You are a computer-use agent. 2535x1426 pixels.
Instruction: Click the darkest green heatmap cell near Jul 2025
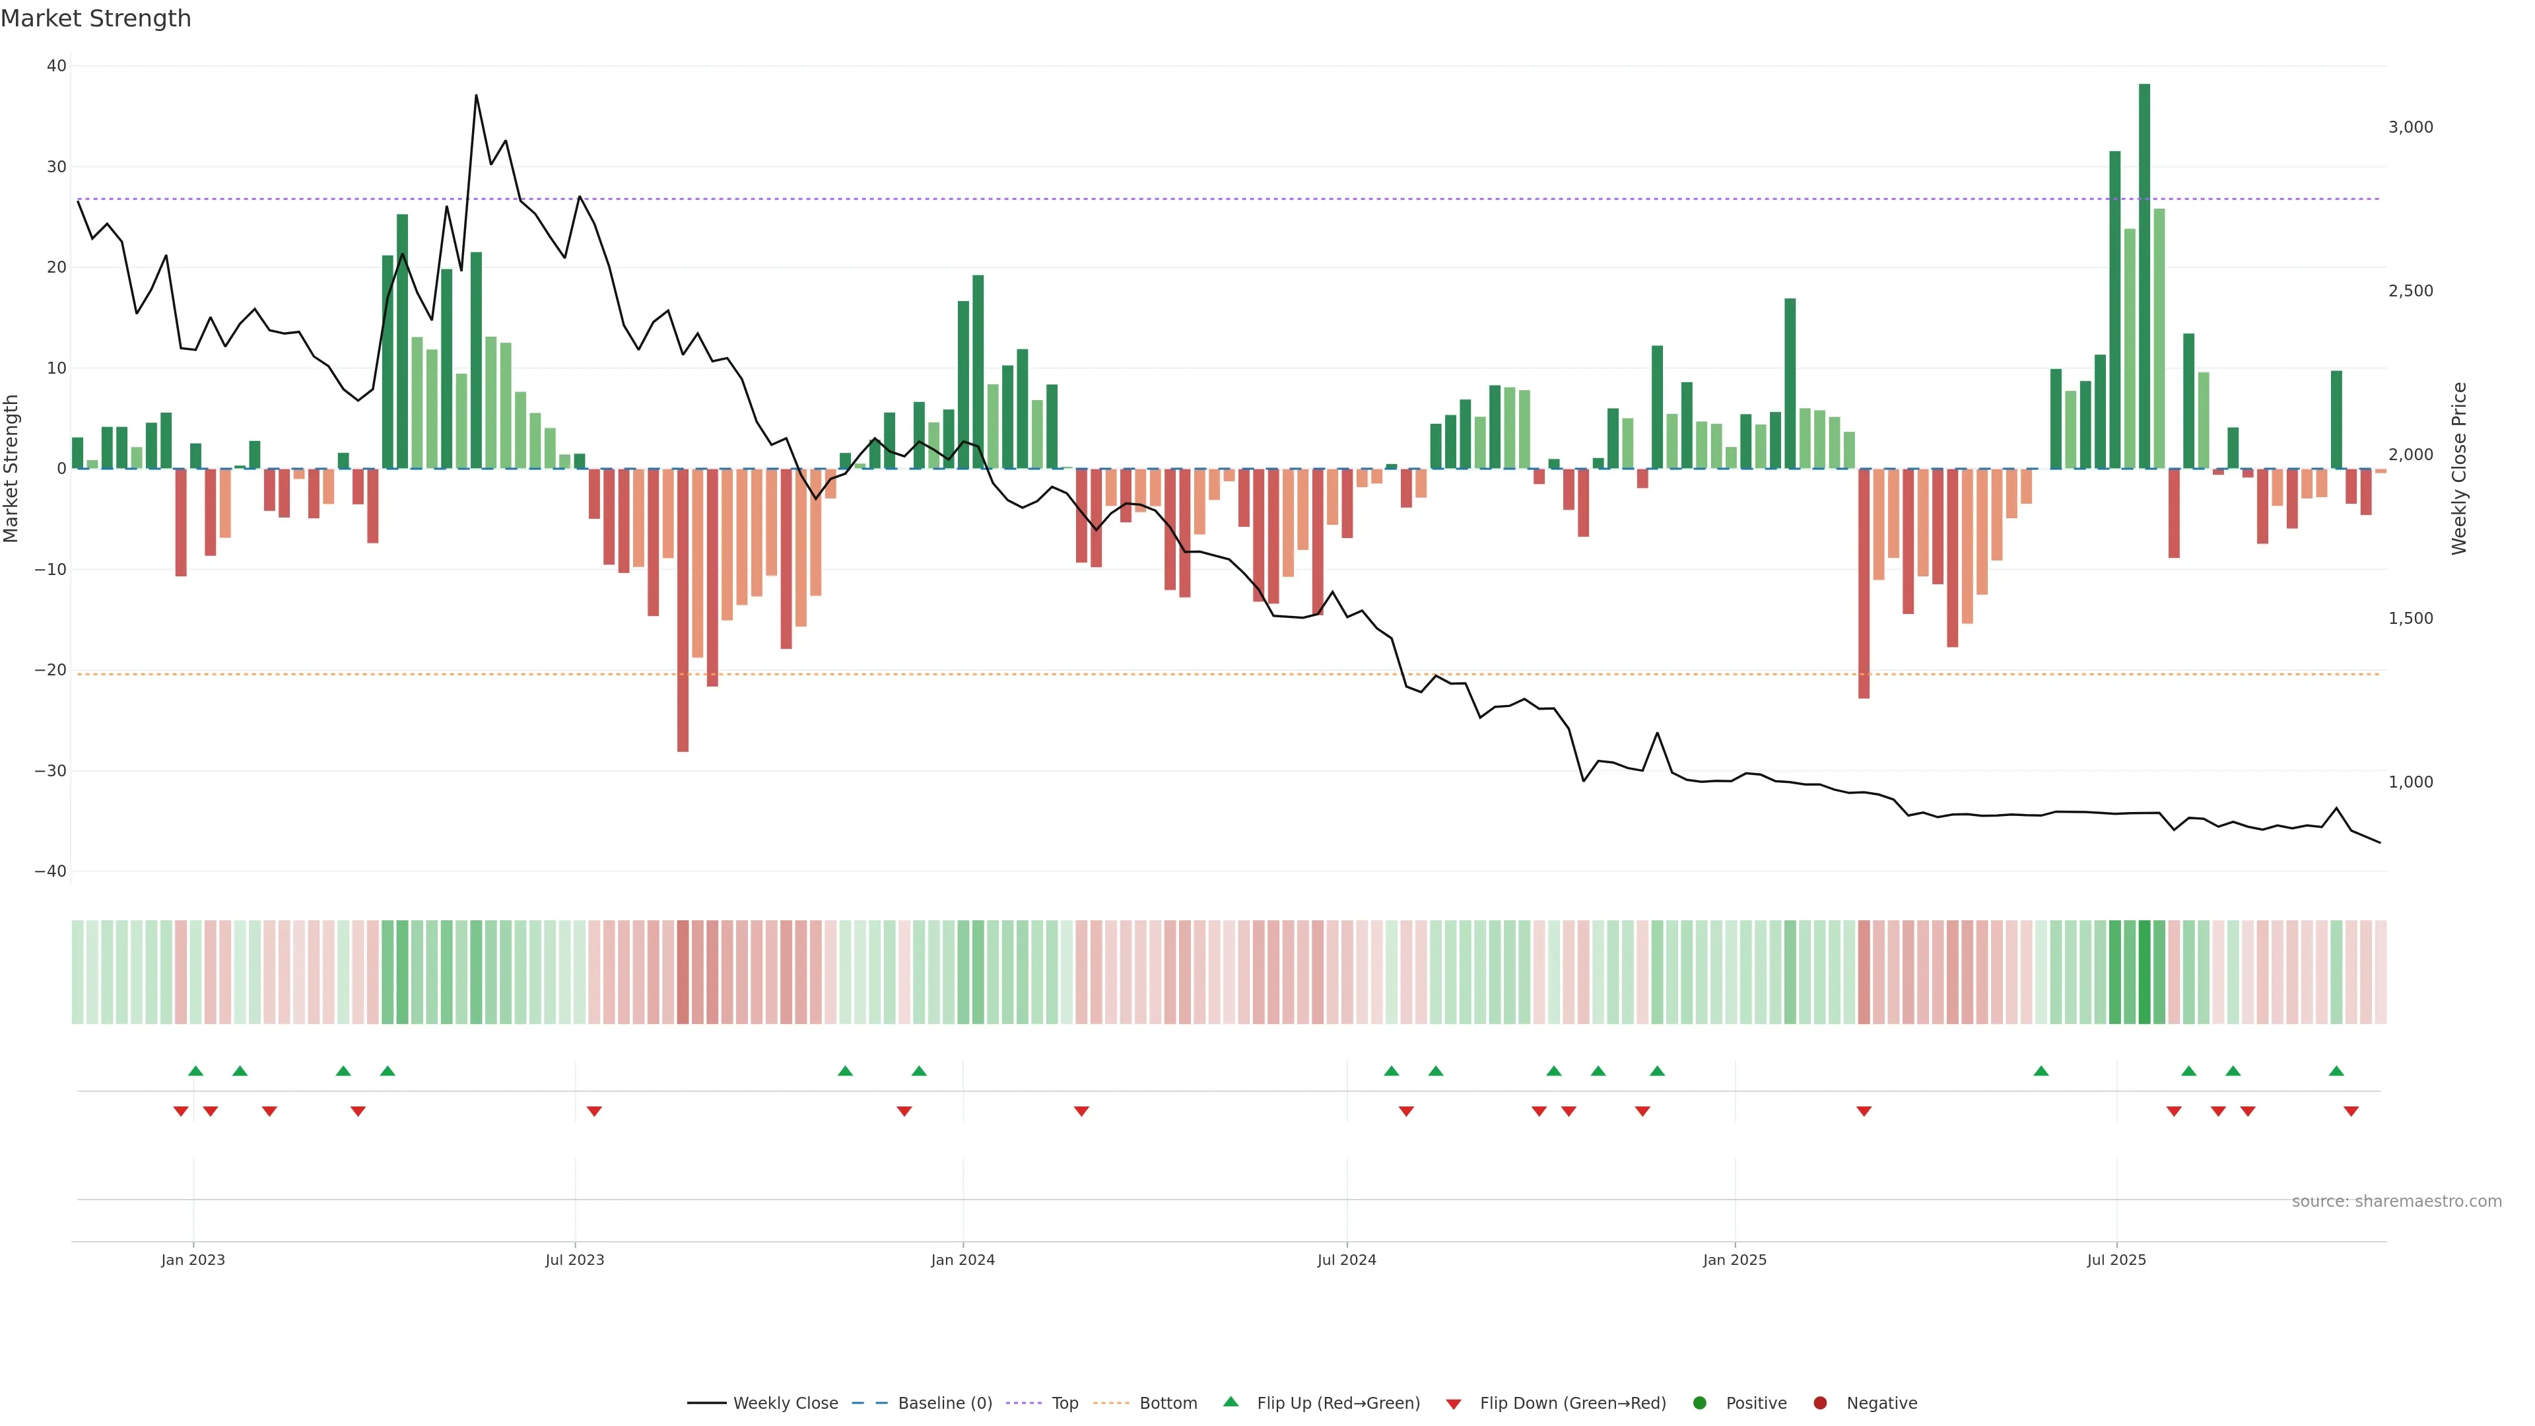(x=2144, y=972)
